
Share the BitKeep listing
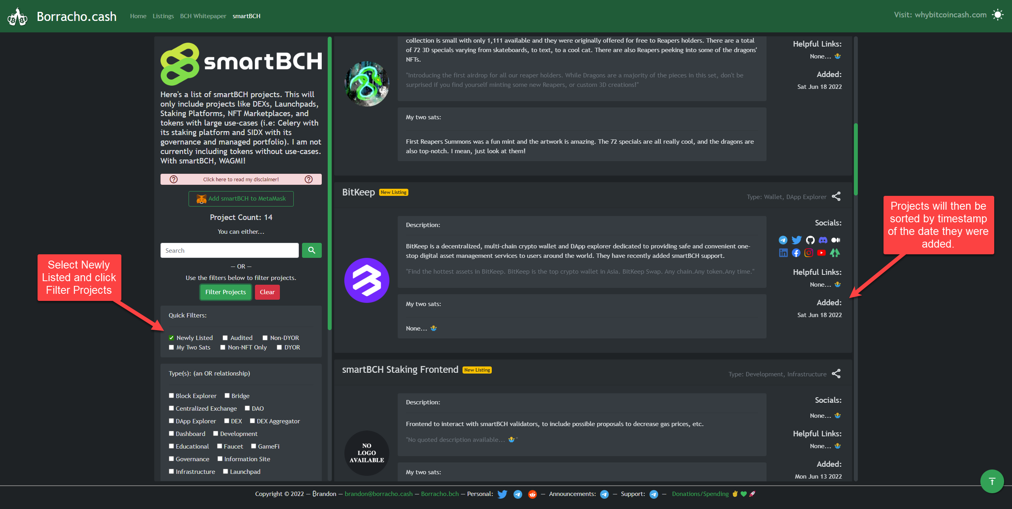(836, 197)
